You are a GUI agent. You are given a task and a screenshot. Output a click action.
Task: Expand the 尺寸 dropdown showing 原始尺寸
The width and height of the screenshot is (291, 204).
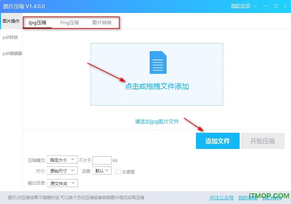click(62, 171)
